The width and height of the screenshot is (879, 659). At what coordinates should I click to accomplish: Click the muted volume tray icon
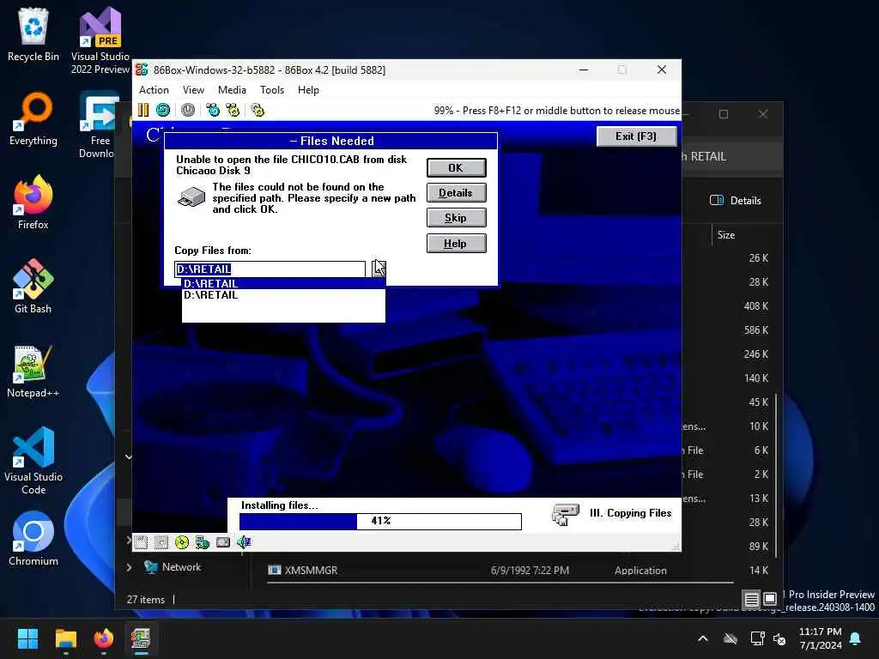[x=779, y=638]
